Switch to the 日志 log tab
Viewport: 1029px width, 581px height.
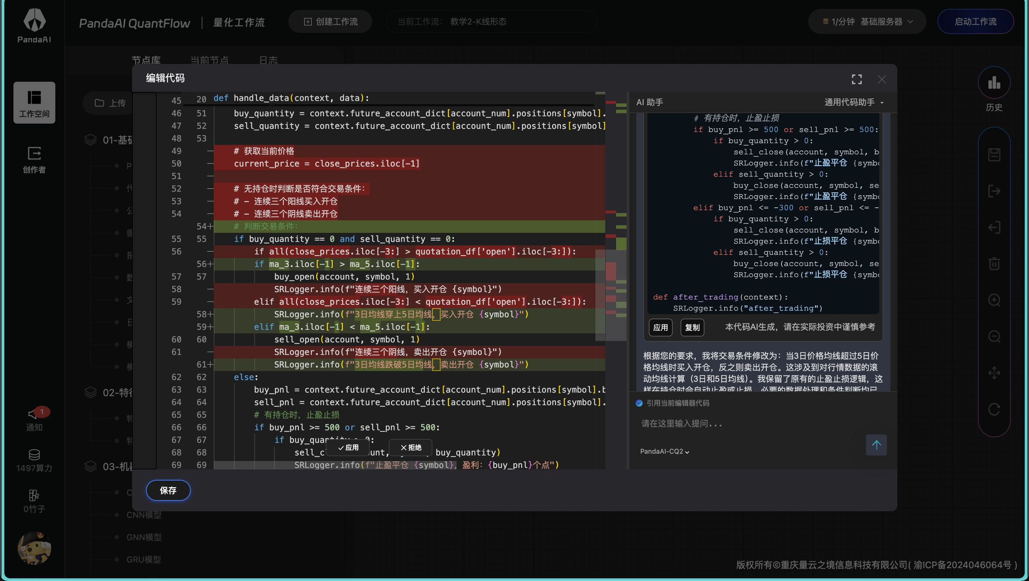click(268, 60)
